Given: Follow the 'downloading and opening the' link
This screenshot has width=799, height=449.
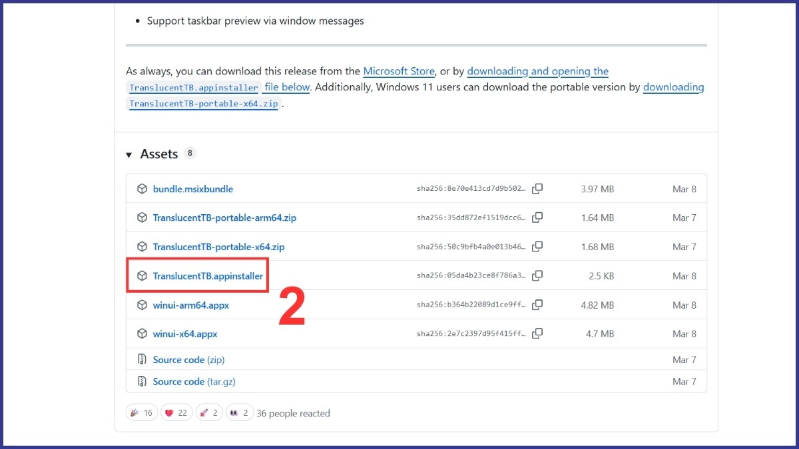Looking at the screenshot, I should pos(538,71).
